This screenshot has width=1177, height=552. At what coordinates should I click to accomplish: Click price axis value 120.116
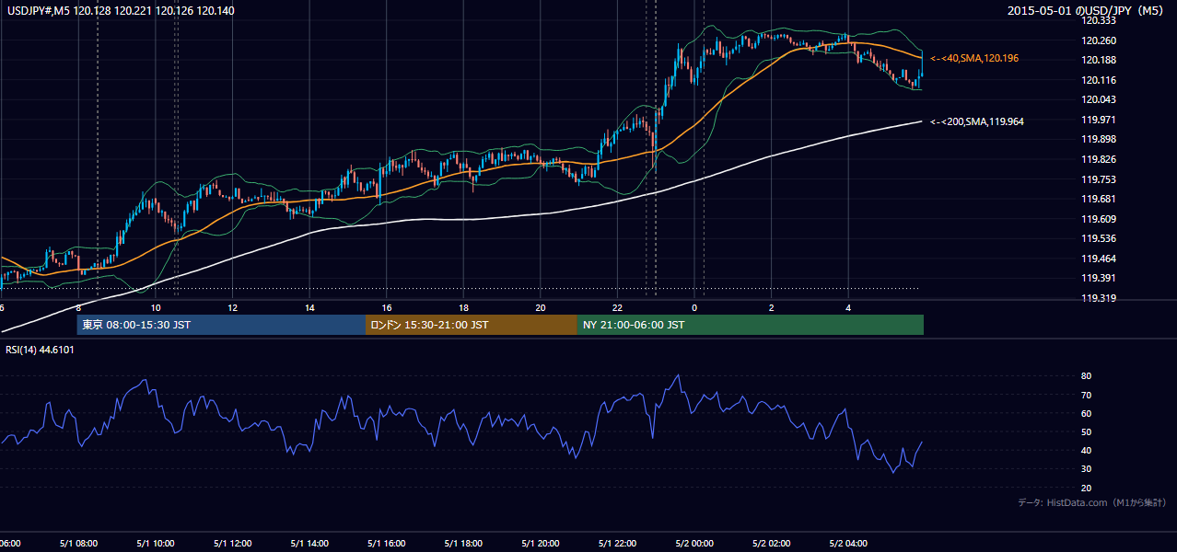coord(1099,80)
